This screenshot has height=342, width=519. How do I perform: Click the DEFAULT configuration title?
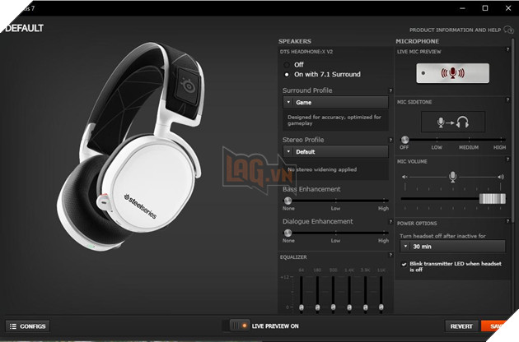coord(25,29)
